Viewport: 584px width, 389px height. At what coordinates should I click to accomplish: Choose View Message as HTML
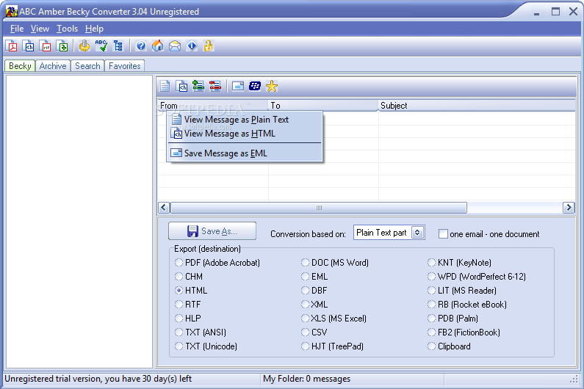245,134
